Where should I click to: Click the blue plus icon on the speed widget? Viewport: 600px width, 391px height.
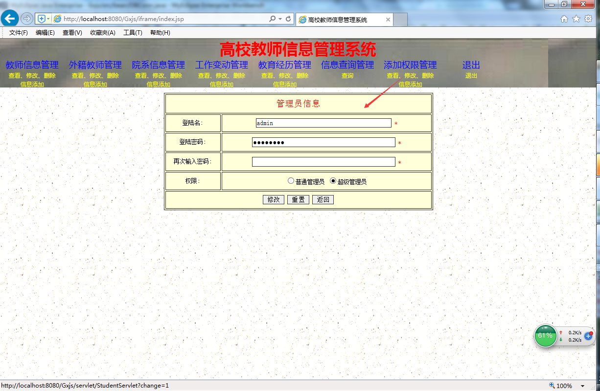pos(589,336)
